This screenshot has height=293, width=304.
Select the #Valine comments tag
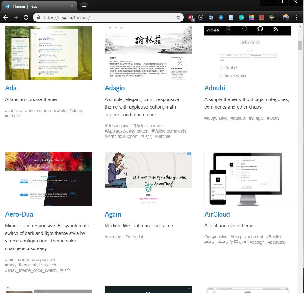[169, 131]
